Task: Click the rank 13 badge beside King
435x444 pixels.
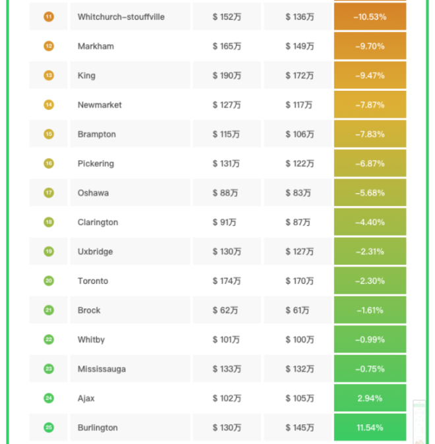Action: pos(49,76)
